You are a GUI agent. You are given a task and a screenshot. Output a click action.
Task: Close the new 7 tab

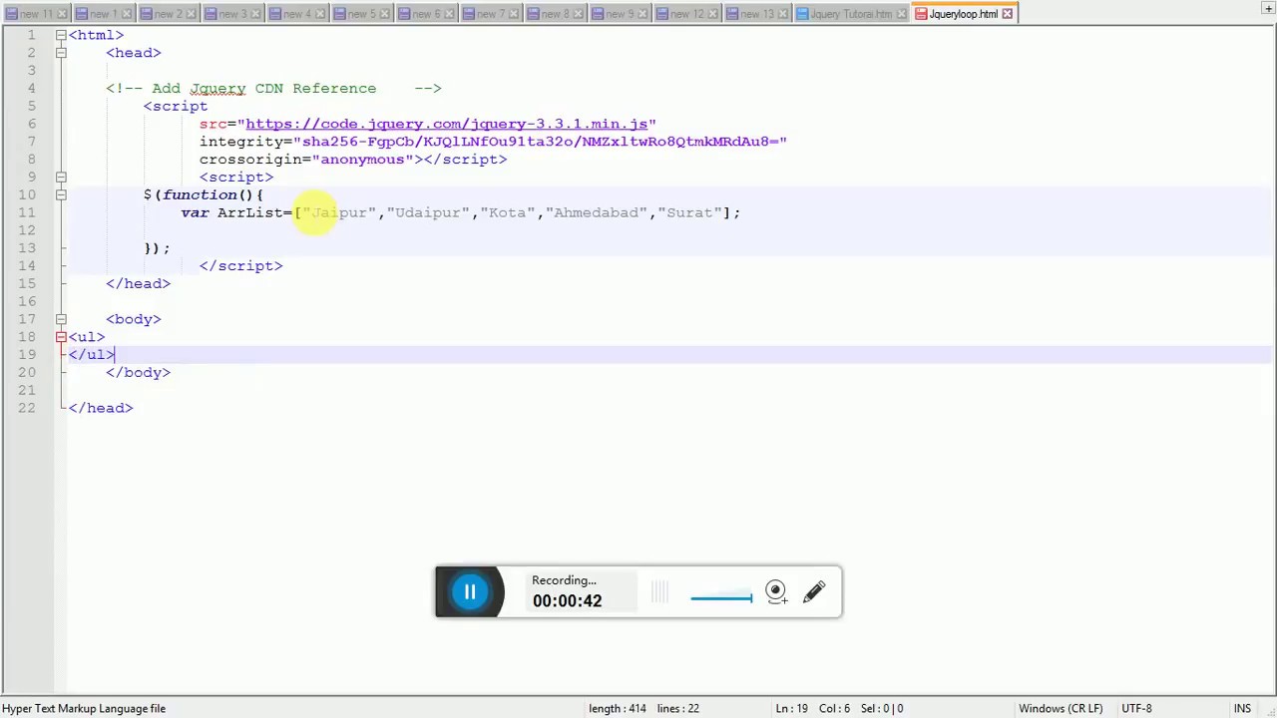pyautogui.click(x=514, y=14)
